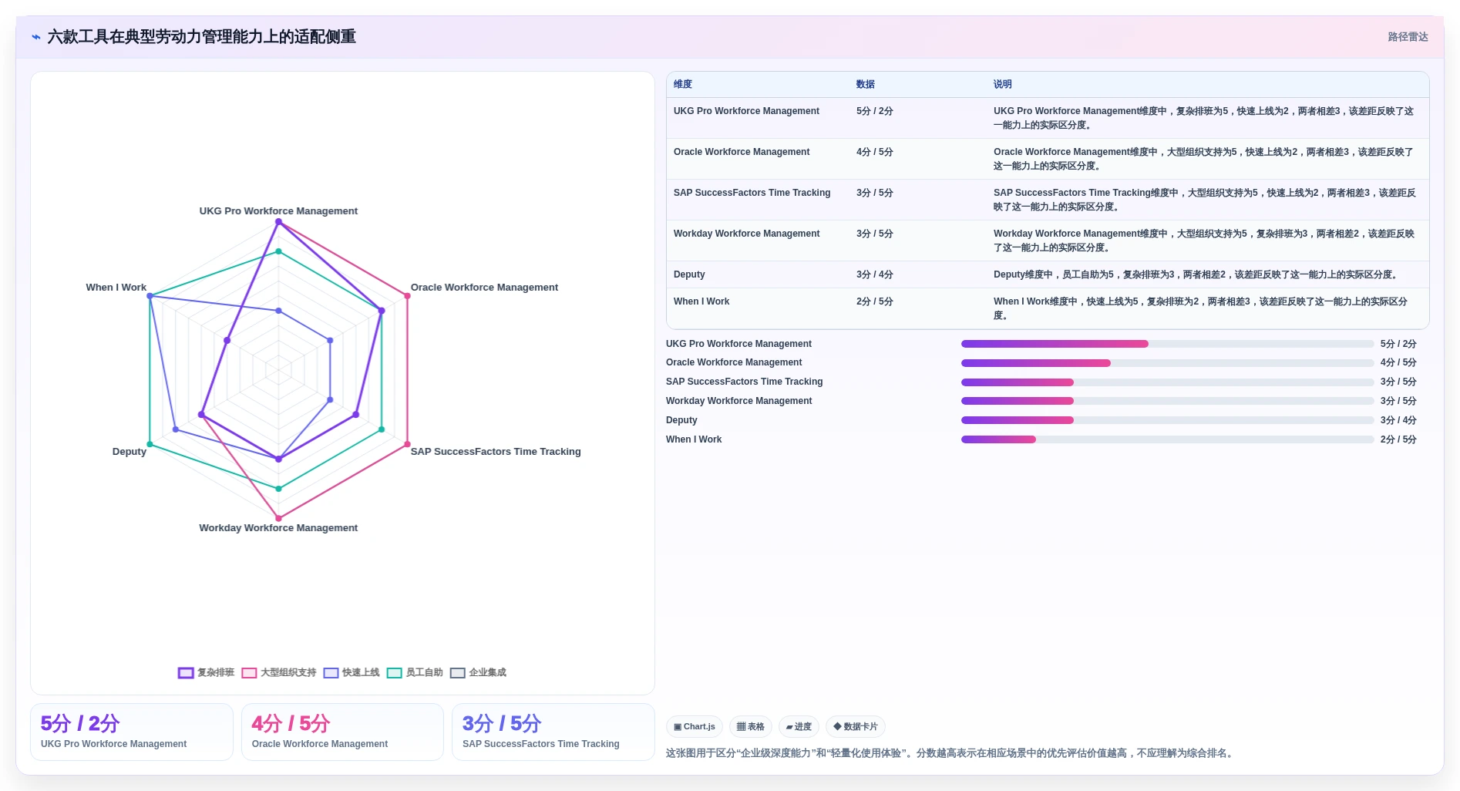Select the 维度 column header

(683, 84)
